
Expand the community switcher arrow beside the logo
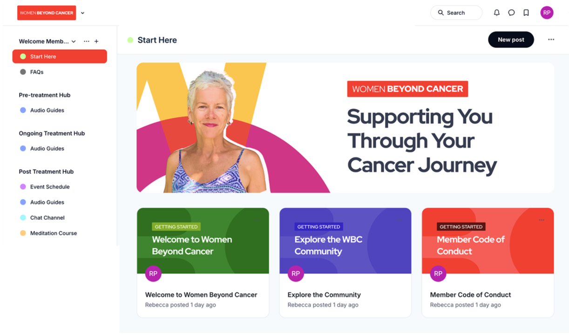click(83, 13)
